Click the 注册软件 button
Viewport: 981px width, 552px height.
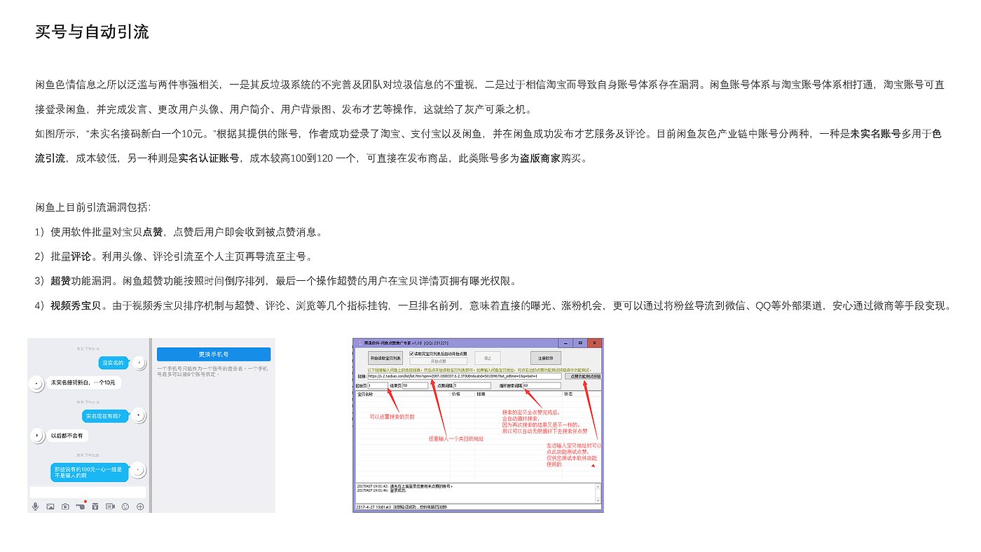(x=546, y=357)
